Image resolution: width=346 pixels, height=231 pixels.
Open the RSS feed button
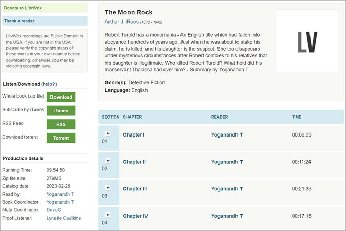click(x=61, y=124)
